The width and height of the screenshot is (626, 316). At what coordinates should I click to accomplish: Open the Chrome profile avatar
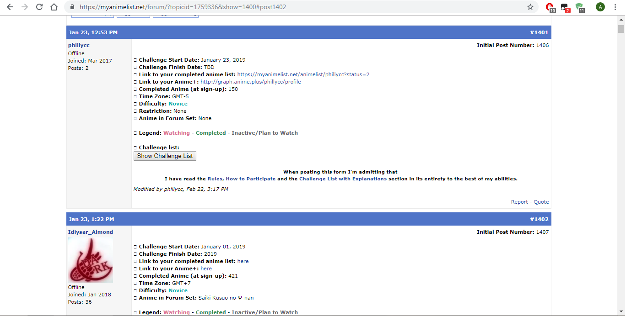(x=600, y=7)
